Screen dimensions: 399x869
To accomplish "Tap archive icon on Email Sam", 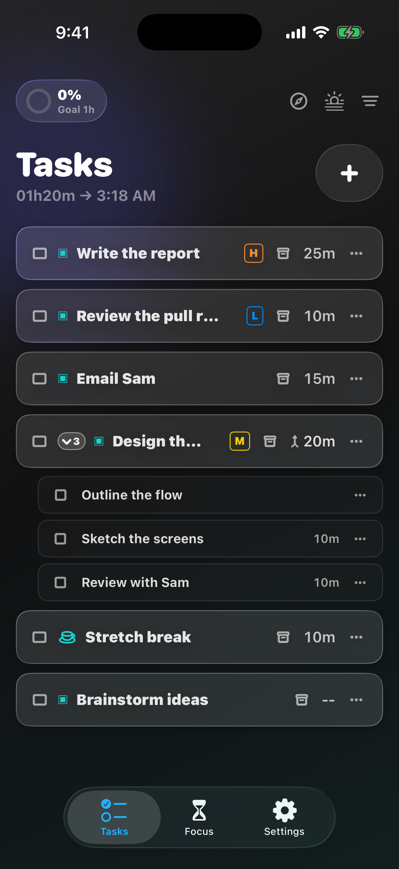I will pyautogui.click(x=283, y=379).
